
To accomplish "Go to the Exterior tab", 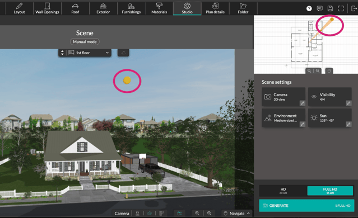I will tap(103, 8).
